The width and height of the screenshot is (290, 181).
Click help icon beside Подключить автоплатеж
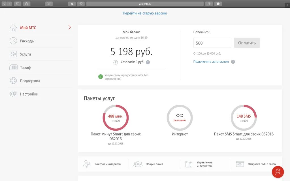(233, 62)
